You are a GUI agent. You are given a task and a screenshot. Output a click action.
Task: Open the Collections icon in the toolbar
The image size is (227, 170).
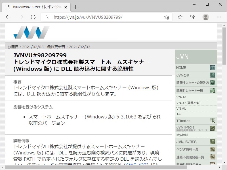[193, 17]
